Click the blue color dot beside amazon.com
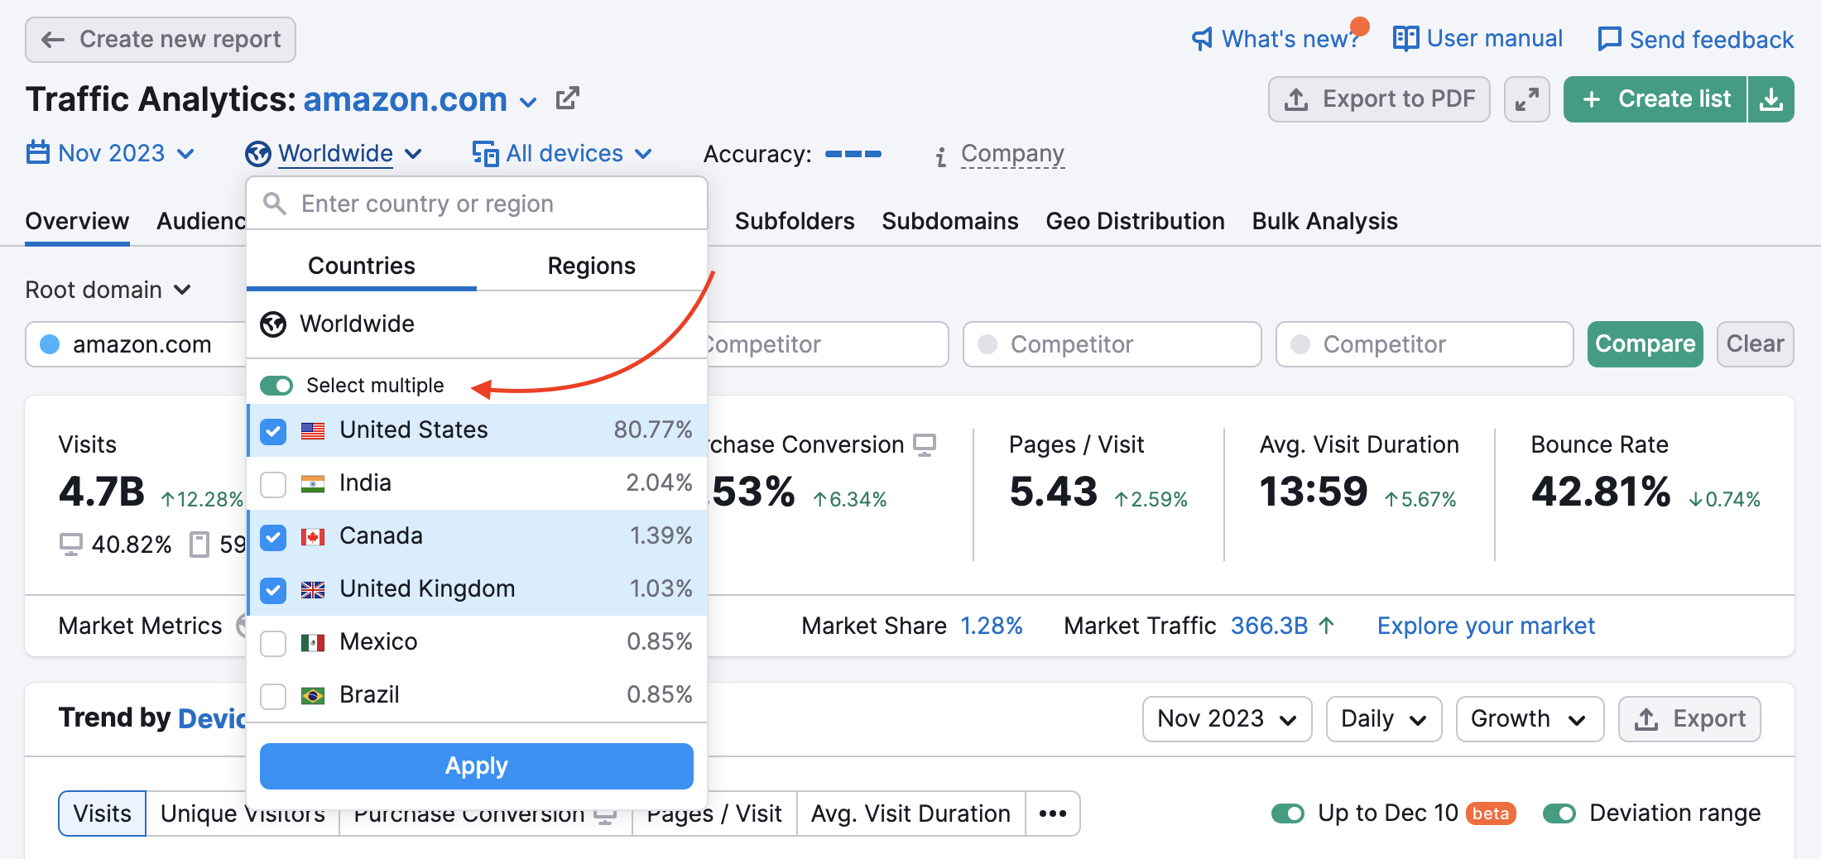Image resolution: width=1821 pixels, height=859 pixels. pyautogui.click(x=50, y=344)
